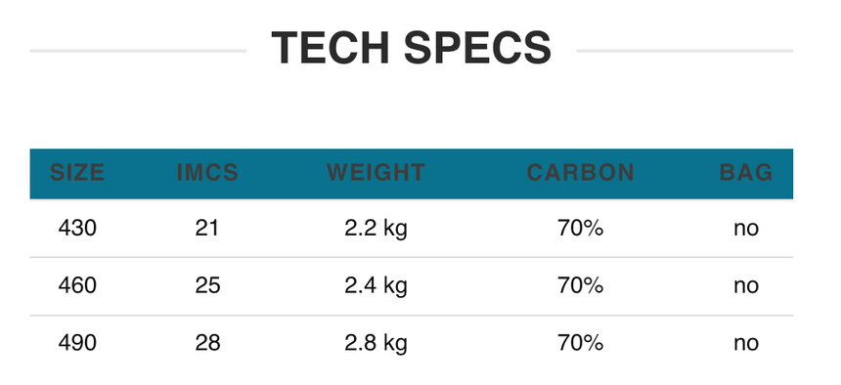Select carbon percentage in the 460 row
Image resolution: width=841 pixels, height=385 pixels.
tap(581, 285)
